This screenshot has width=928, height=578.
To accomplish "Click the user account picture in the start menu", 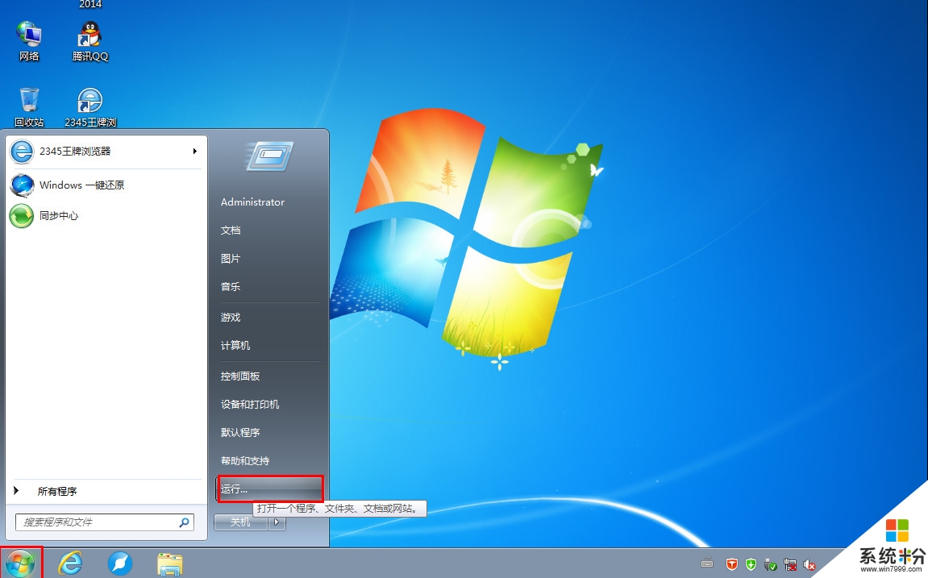I will (269, 156).
